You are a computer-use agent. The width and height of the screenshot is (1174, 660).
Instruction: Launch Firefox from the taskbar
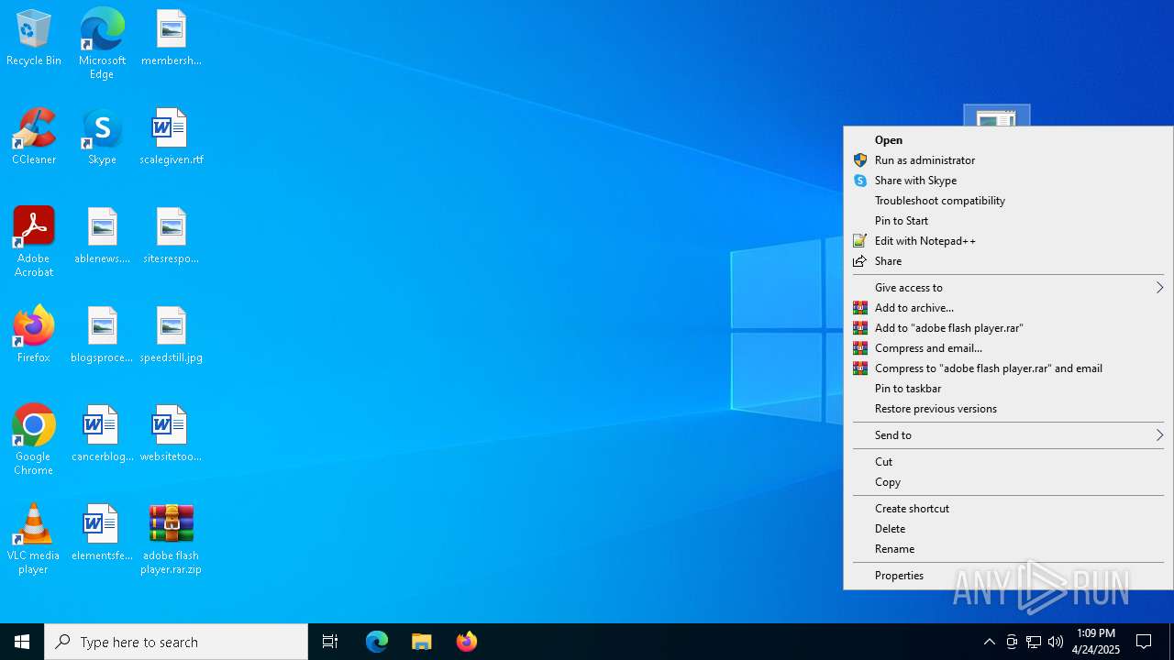pyautogui.click(x=467, y=642)
